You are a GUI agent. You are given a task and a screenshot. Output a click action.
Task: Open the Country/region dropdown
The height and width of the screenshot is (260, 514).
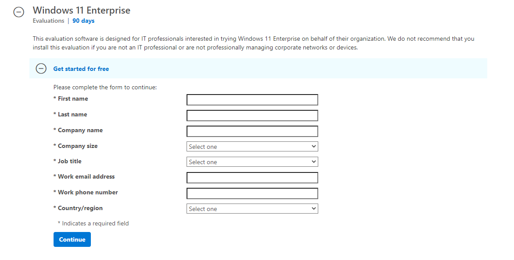(252, 208)
